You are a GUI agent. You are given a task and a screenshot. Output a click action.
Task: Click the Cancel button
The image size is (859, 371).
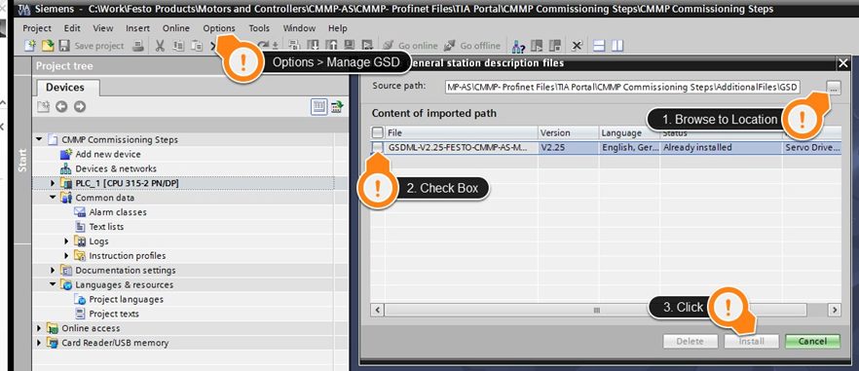point(812,341)
